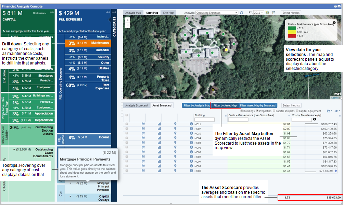
Task: Select the header checkbox in the scorecard table
Action: coord(126,116)
